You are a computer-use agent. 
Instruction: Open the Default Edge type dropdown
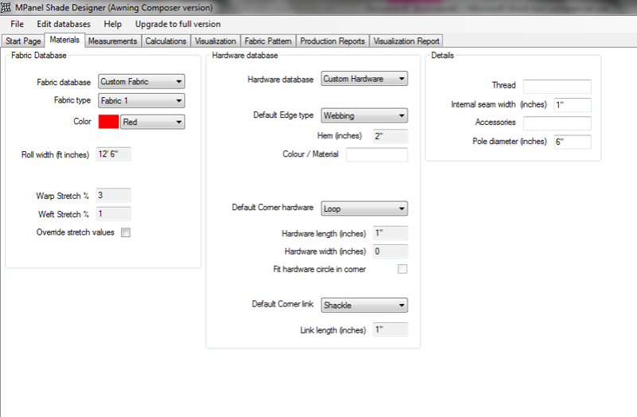364,115
